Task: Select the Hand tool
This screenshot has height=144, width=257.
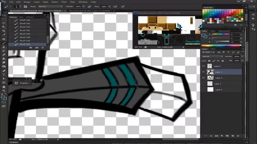Action: click(x=4, y=87)
